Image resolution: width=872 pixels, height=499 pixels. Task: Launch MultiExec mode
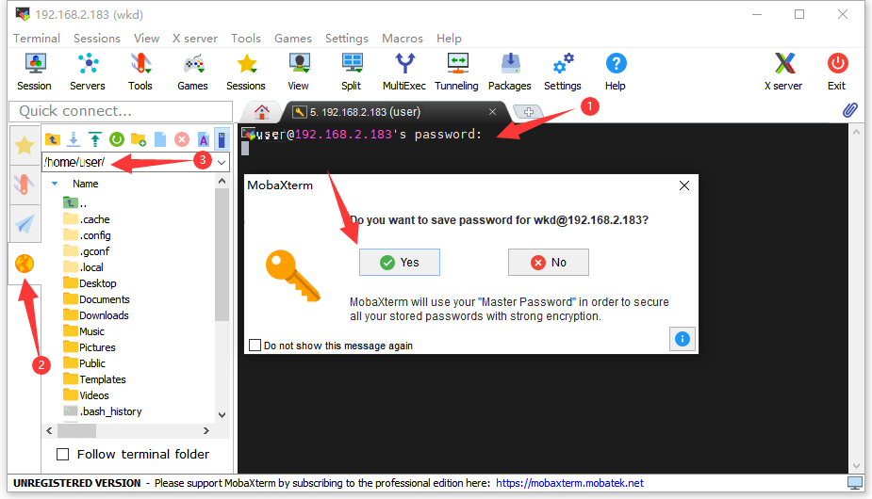[x=404, y=72]
